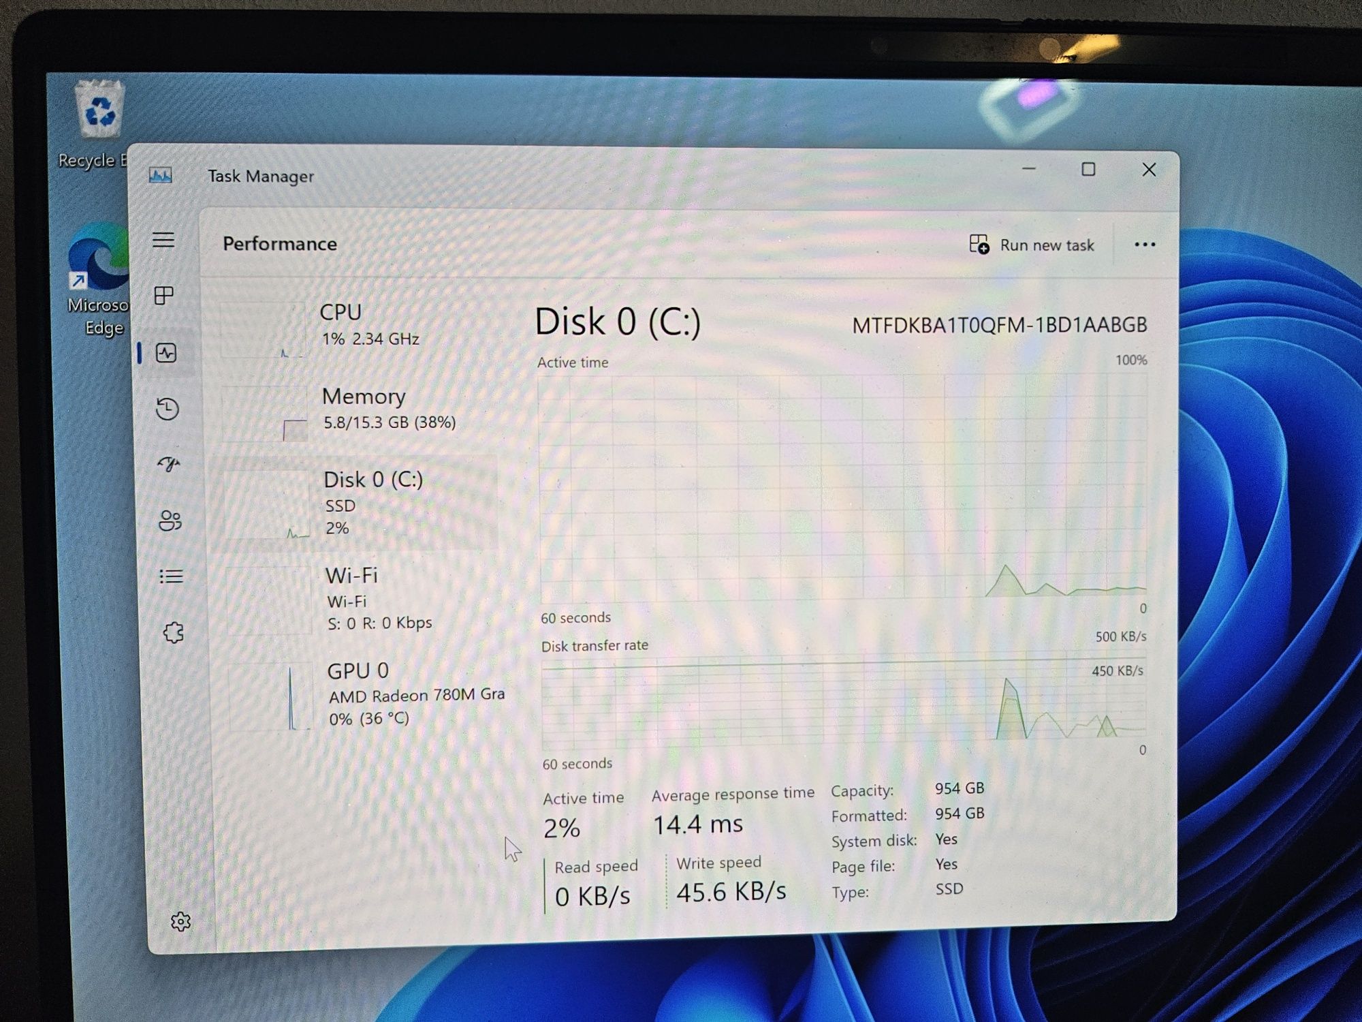Click the Capacity 954 GB value
The image size is (1362, 1022).
pos(960,788)
